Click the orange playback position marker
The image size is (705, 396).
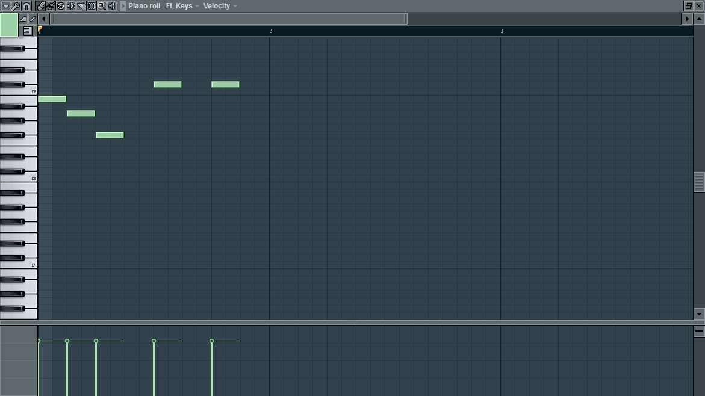40,30
